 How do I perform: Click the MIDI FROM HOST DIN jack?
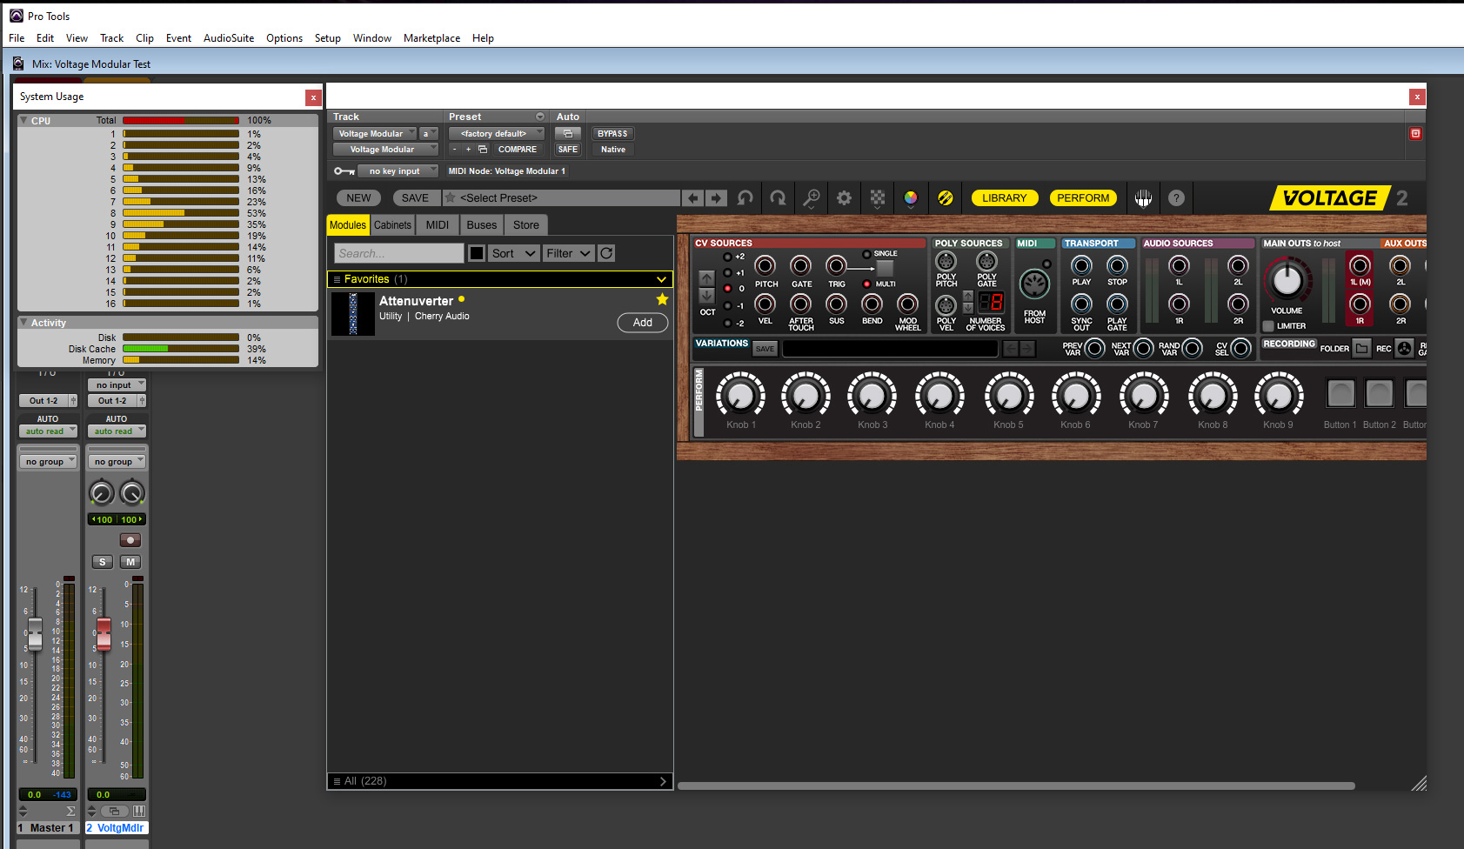tap(1034, 284)
